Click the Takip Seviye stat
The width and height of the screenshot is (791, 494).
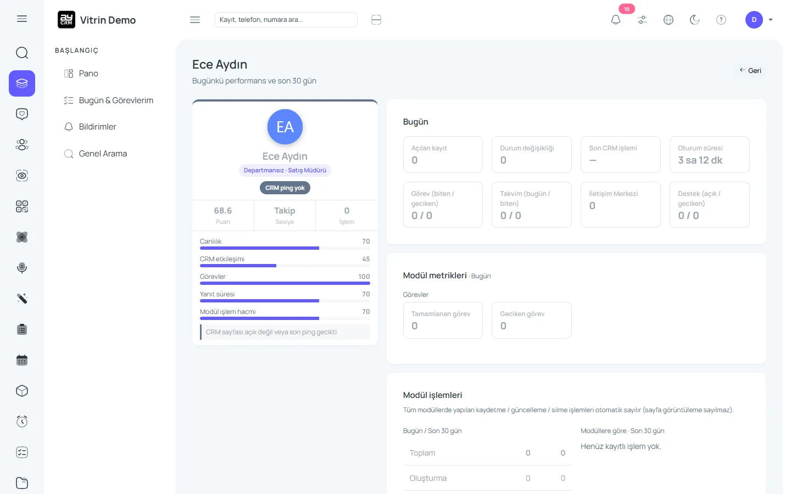pos(285,215)
